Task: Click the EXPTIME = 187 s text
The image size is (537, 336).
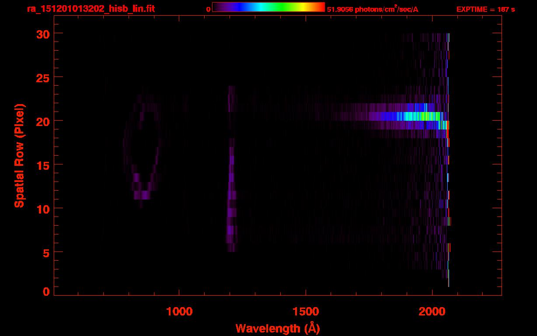Action: [485, 9]
